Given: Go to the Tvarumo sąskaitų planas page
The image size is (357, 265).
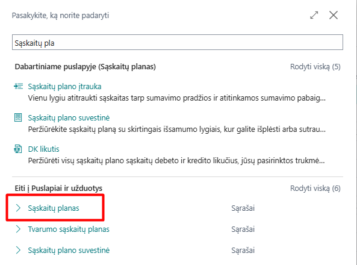Looking at the screenshot, I should tap(69, 229).
